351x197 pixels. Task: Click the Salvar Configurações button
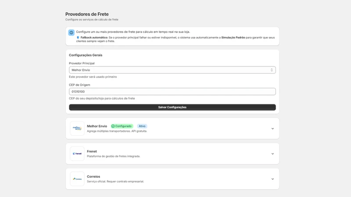pyautogui.click(x=172, y=107)
